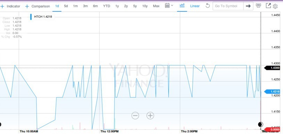Select the 1m time range
283x134 pixels.
75,6
